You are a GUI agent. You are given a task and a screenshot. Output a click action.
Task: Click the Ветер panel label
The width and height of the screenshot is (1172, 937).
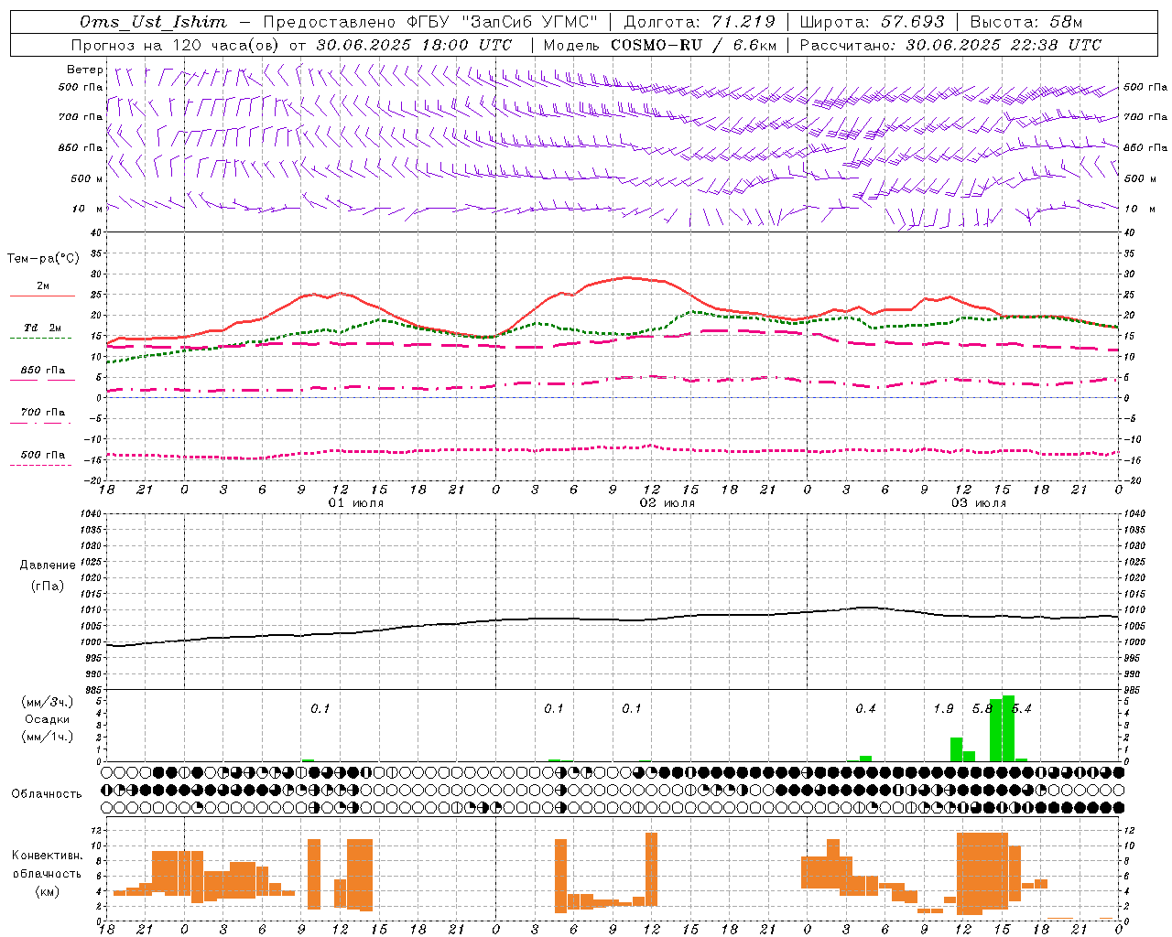coord(85,70)
